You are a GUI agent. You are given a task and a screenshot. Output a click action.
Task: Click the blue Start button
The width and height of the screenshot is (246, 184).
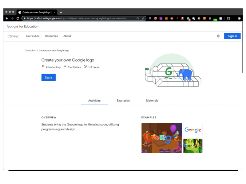[49, 77]
